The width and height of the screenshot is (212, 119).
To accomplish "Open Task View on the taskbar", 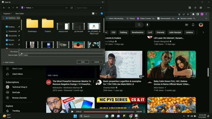I will click(x=112, y=116).
